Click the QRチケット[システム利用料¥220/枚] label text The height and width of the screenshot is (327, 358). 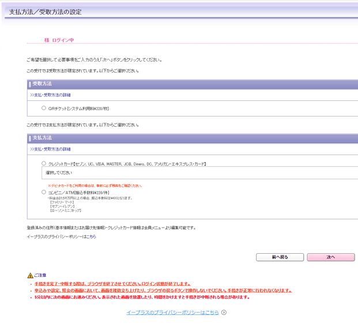pos(79,108)
